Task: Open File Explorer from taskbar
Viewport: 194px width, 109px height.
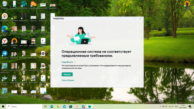Action: [x=58, y=107]
